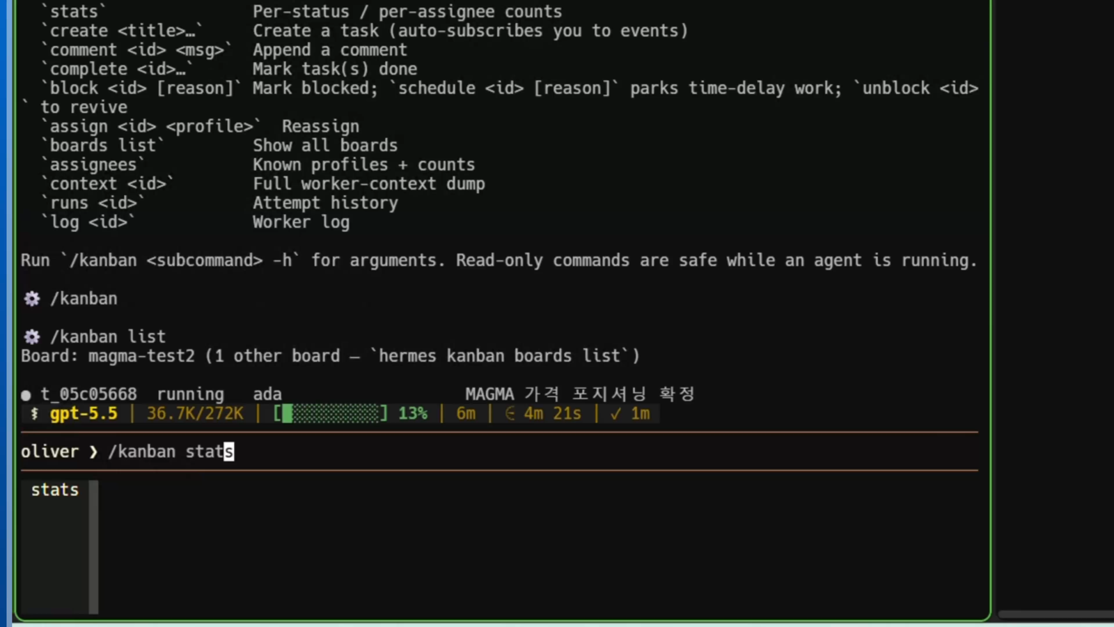Click the 6m elapsed time in status bar
Image resolution: width=1114 pixels, height=627 pixels.
[466, 414]
